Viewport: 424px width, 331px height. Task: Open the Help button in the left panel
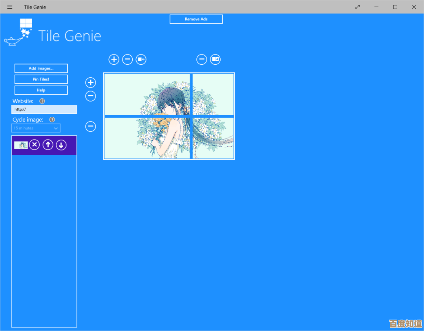[x=41, y=90]
